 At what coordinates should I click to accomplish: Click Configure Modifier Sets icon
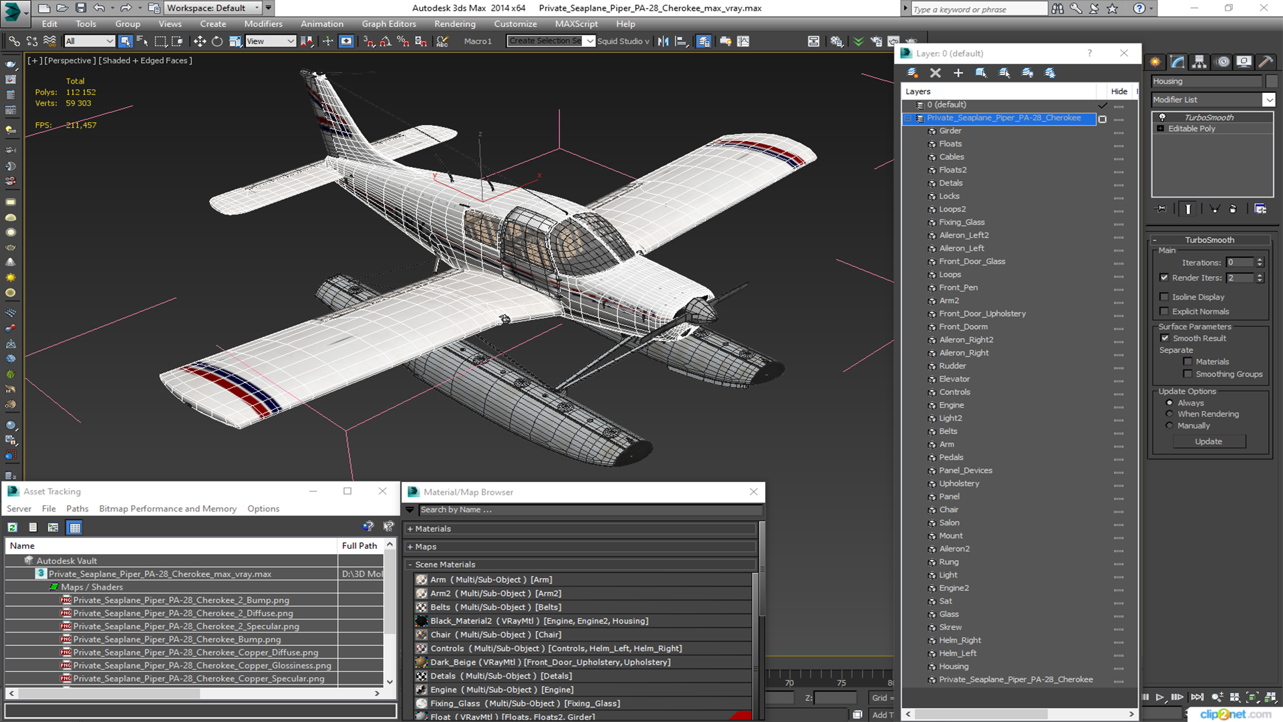click(x=1260, y=209)
